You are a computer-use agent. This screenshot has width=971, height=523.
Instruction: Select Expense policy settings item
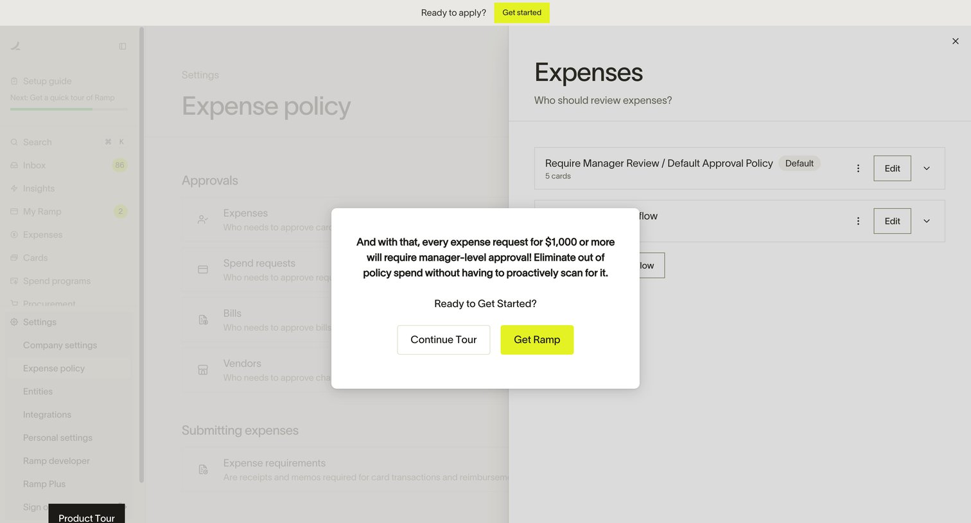(69, 368)
